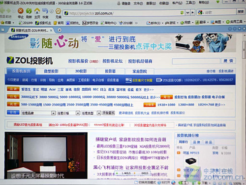This screenshot has width=246, height=185.
Task: Open the View (查看) menu
Action: click(x=151, y=3)
